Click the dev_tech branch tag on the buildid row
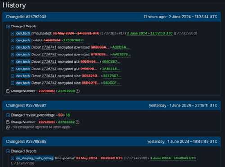 [x=23, y=41]
